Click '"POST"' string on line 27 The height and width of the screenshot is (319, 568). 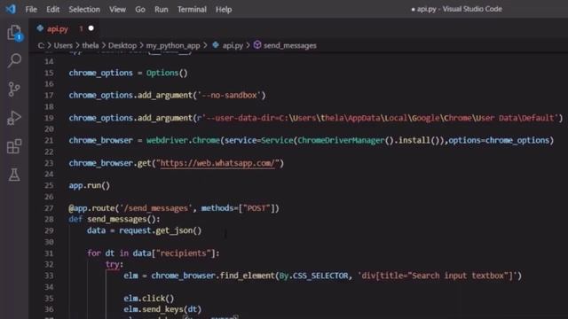[256, 208]
